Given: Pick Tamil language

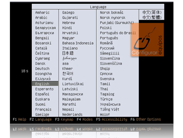Looking at the screenshot, I should pyautogui.click(x=105, y=84).
